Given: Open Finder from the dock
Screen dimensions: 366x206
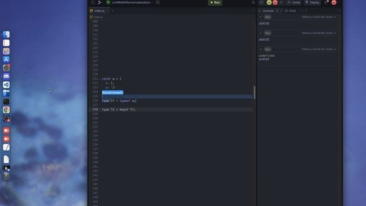Looking at the screenshot, I should tap(6, 34).
